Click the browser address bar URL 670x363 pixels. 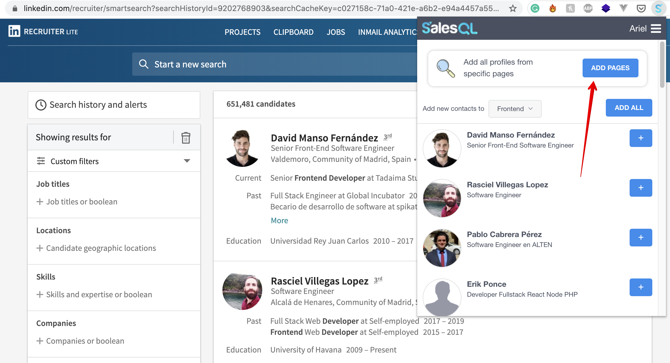(261, 9)
